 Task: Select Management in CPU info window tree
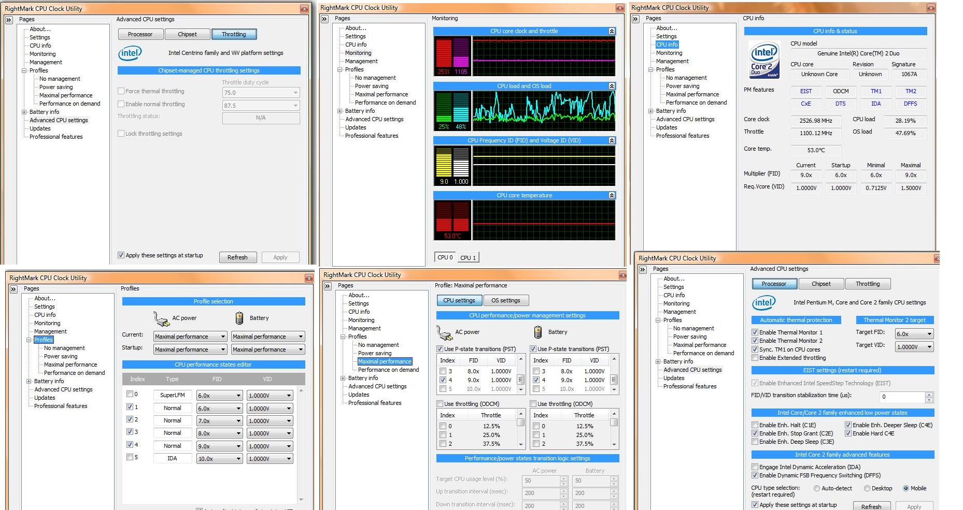click(672, 61)
